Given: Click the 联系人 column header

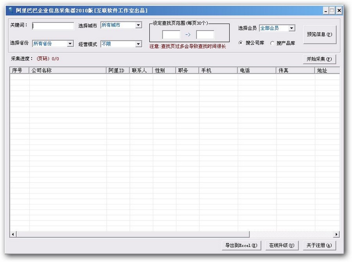Looking at the screenshot, I should tap(141, 70).
